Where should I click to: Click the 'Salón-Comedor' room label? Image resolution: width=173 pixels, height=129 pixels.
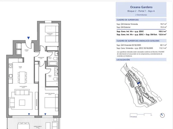point(23,87)
